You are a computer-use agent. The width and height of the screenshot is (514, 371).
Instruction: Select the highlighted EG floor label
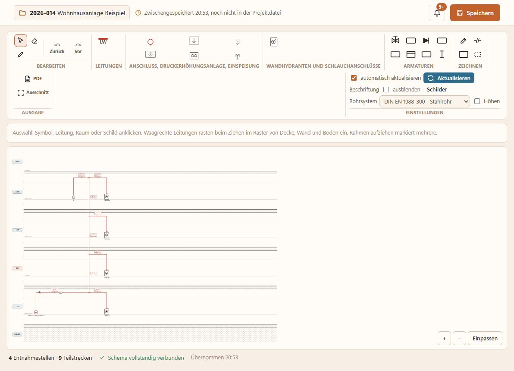coord(17,268)
